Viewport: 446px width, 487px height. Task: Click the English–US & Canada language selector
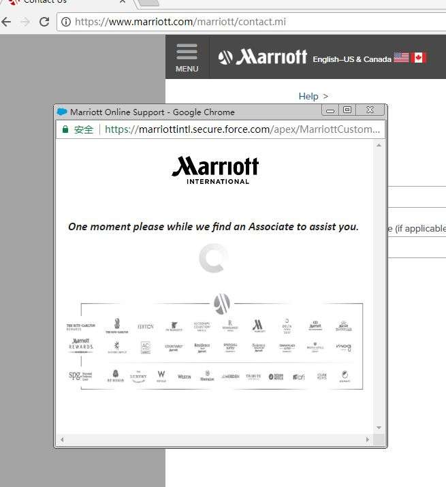point(352,59)
